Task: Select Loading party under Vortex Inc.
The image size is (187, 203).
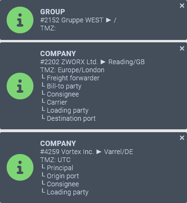Action: pos(67,192)
